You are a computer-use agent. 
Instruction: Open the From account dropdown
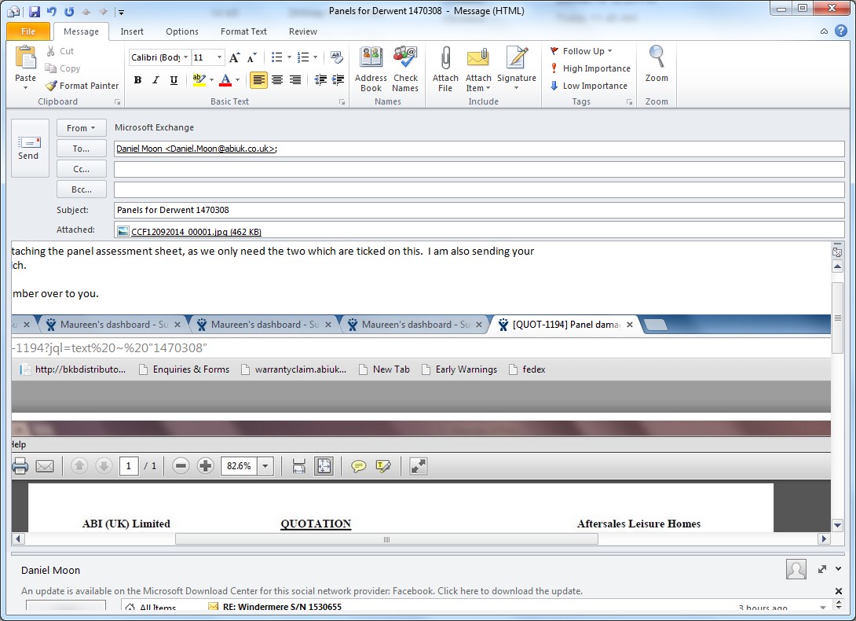[82, 128]
